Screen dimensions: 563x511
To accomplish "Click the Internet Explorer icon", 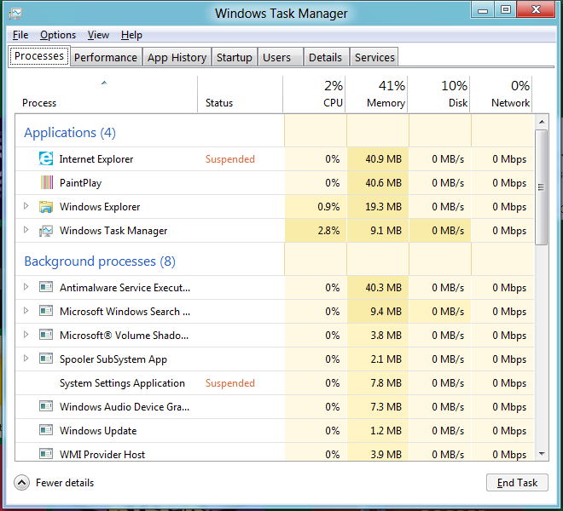I will [46, 159].
